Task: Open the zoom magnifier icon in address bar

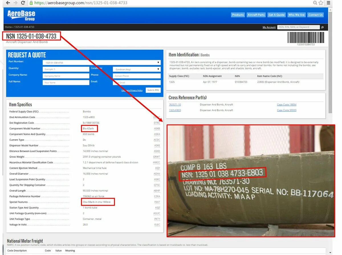Action: click(x=315, y=3)
